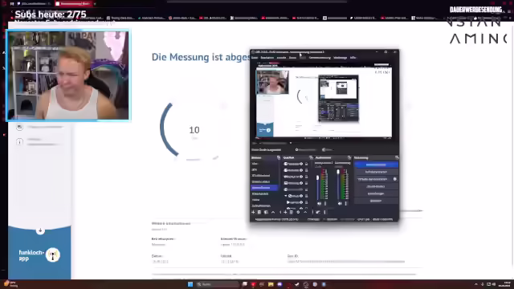The width and height of the screenshot is (514, 289).
Task: Toggle lock on the first source
Action: click(307, 164)
